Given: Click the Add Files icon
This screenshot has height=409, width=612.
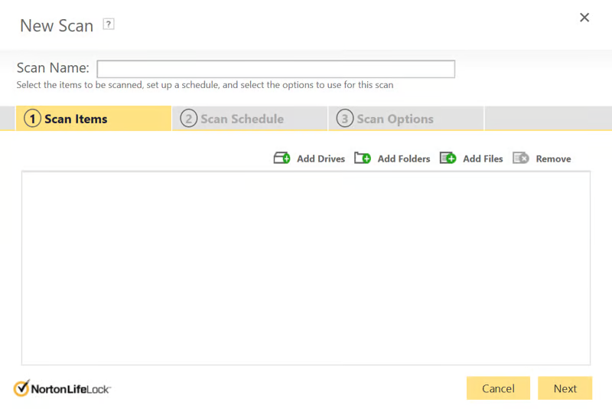Looking at the screenshot, I should click(x=448, y=159).
